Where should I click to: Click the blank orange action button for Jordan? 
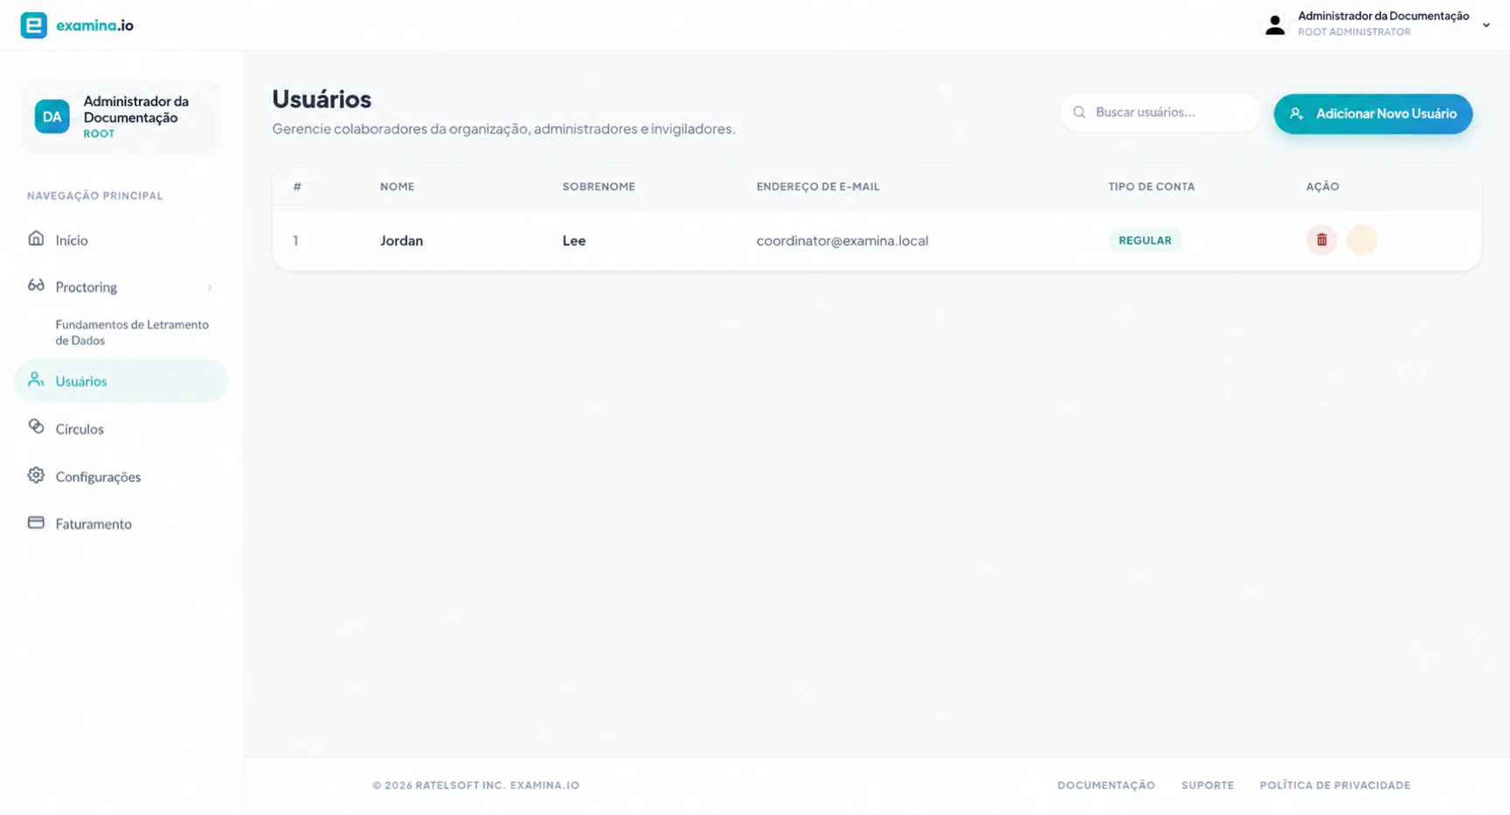pyautogui.click(x=1361, y=240)
